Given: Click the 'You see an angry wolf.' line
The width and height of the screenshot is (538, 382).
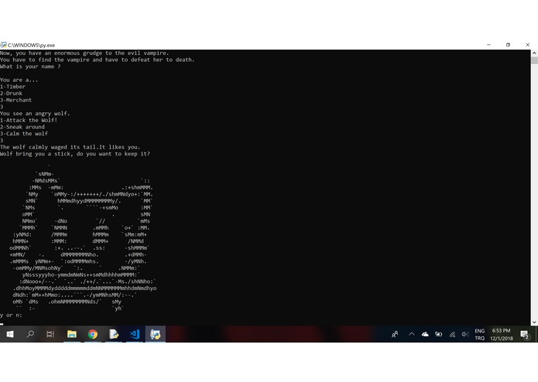Looking at the screenshot, I should 35,114.
